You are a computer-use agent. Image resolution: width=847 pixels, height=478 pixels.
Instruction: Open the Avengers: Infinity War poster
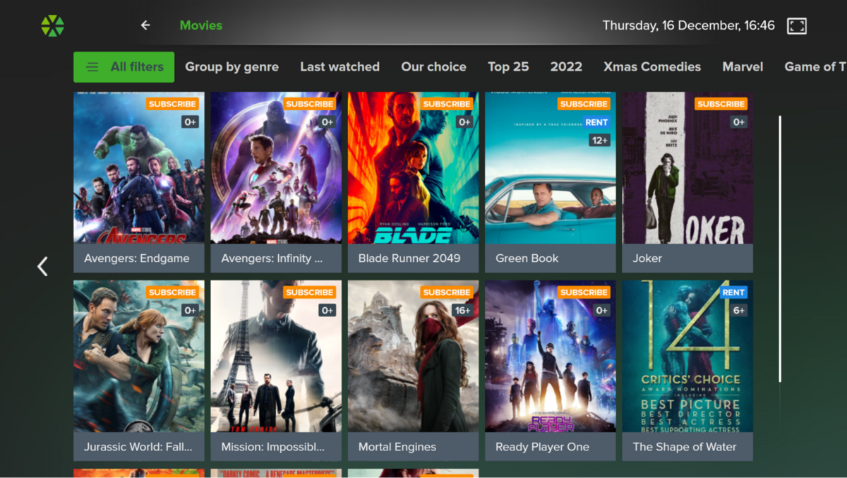click(x=276, y=168)
